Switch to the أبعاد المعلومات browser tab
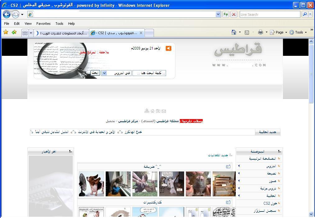Screen dimensions: 315x218 point(62,33)
